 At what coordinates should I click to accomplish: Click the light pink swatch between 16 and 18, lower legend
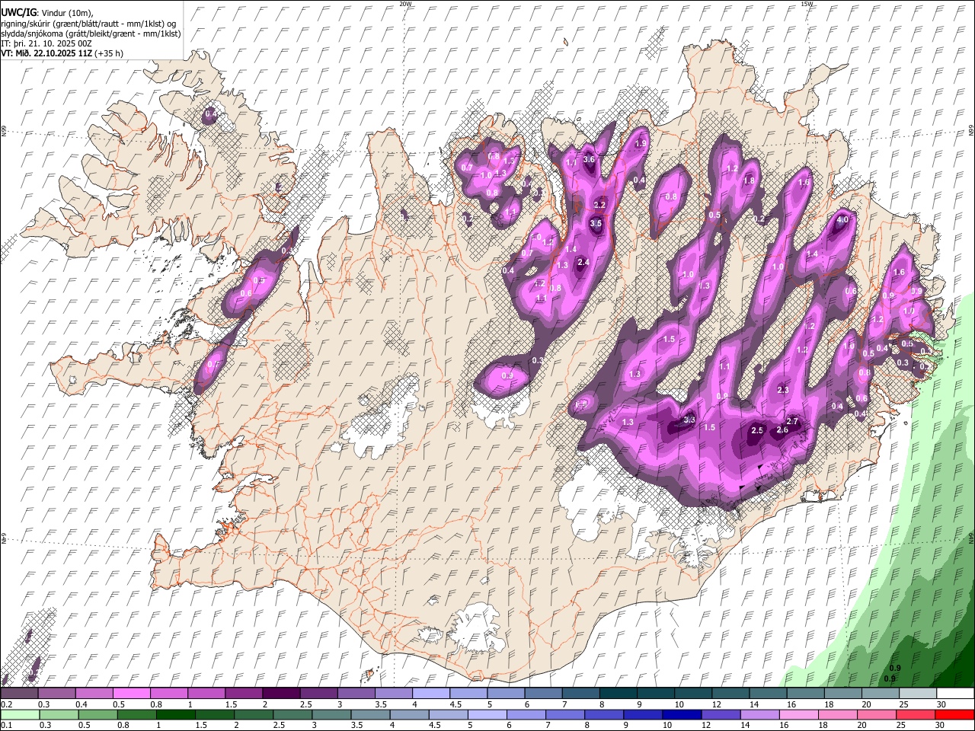(798, 715)
